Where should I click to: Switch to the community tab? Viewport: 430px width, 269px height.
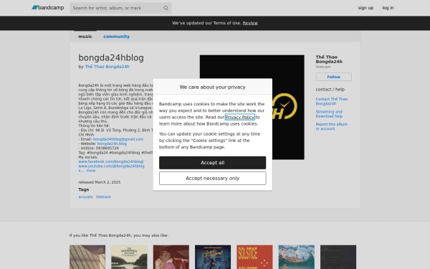tap(116, 37)
